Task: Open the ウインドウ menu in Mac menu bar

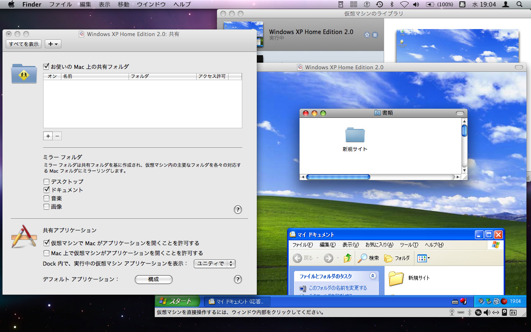Action: coord(151,4)
